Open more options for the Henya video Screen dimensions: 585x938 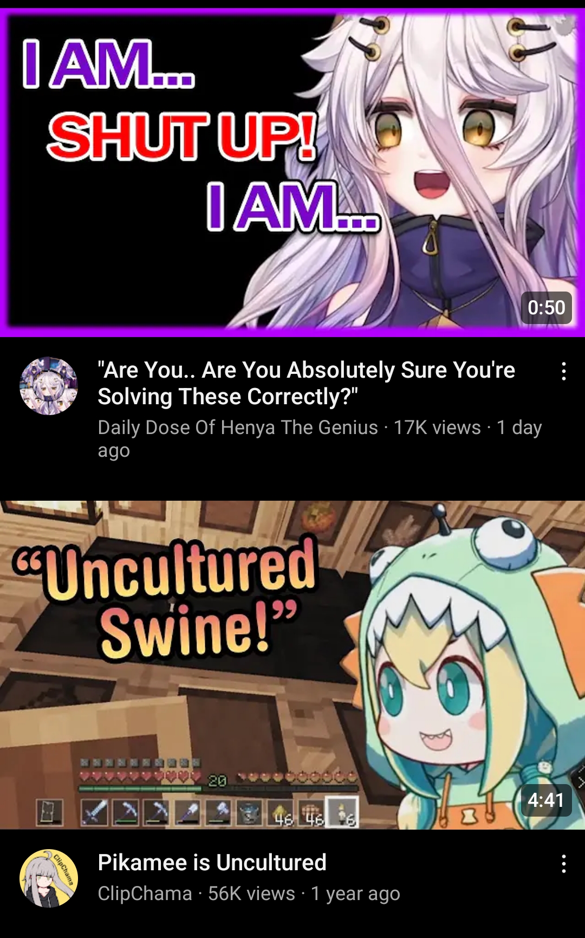(564, 372)
